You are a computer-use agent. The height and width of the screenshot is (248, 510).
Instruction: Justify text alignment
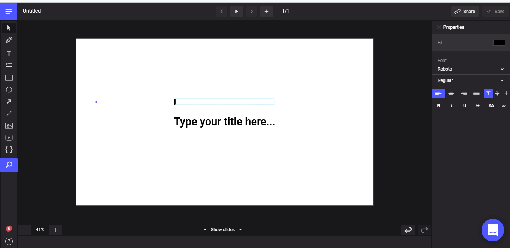(x=476, y=94)
